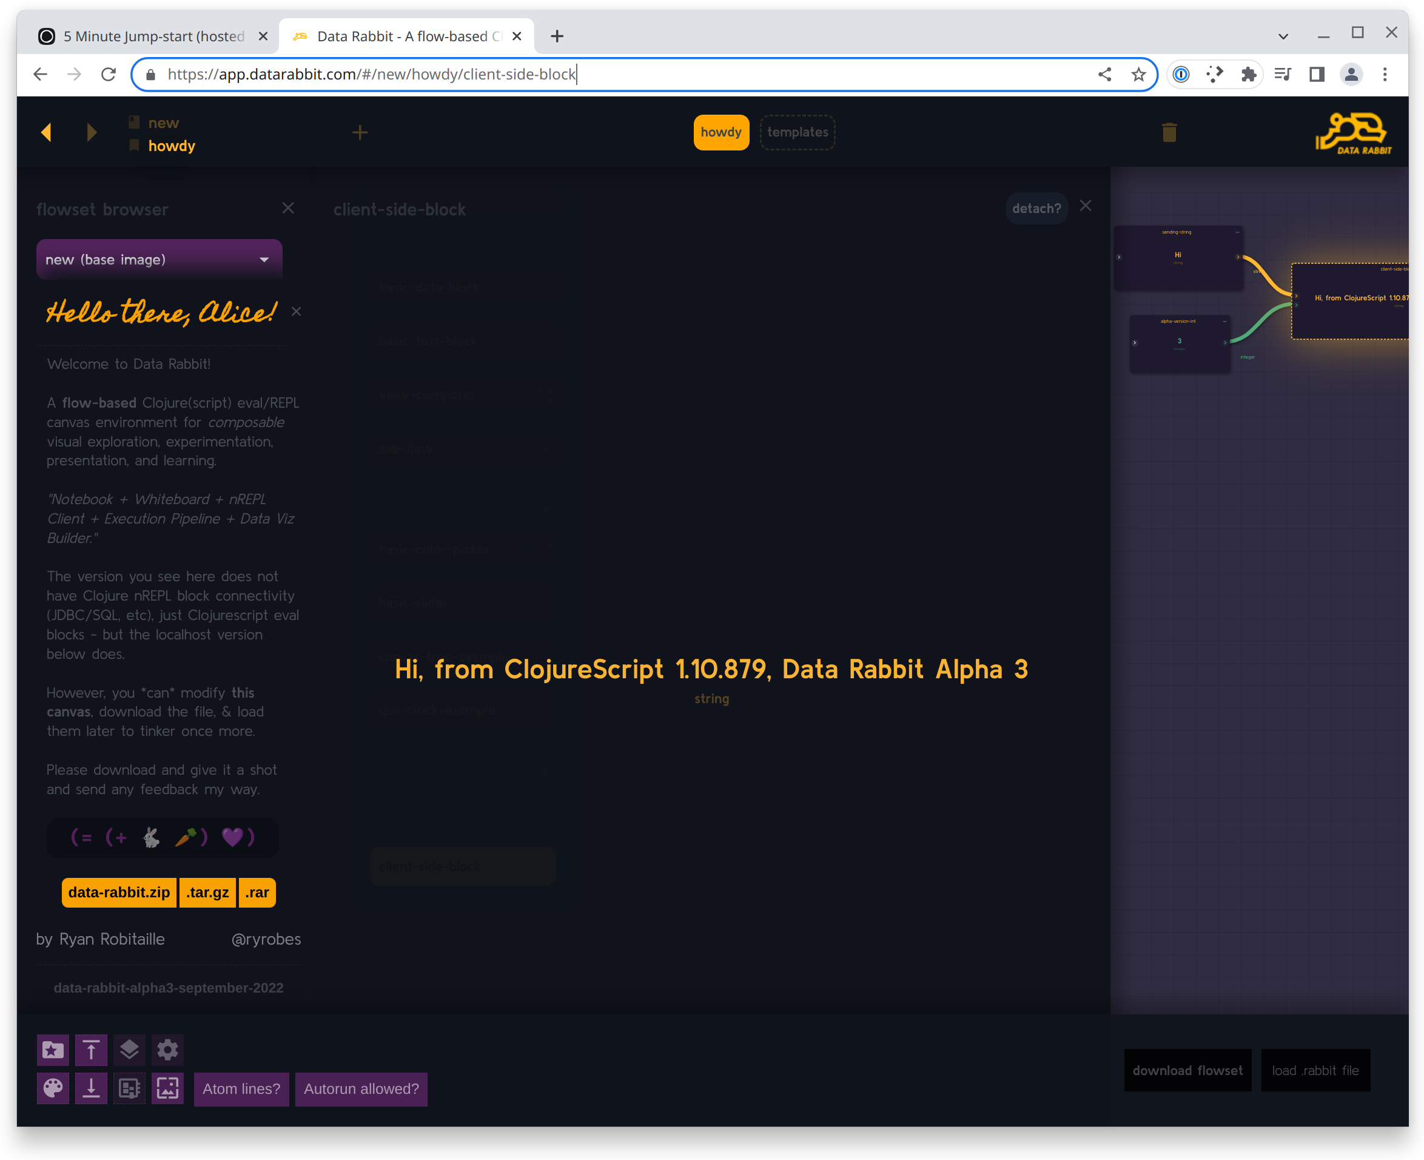Toggle the Atom lines? option
The width and height of the screenshot is (1424, 1160).
pyautogui.click(x=241, y=1089)
